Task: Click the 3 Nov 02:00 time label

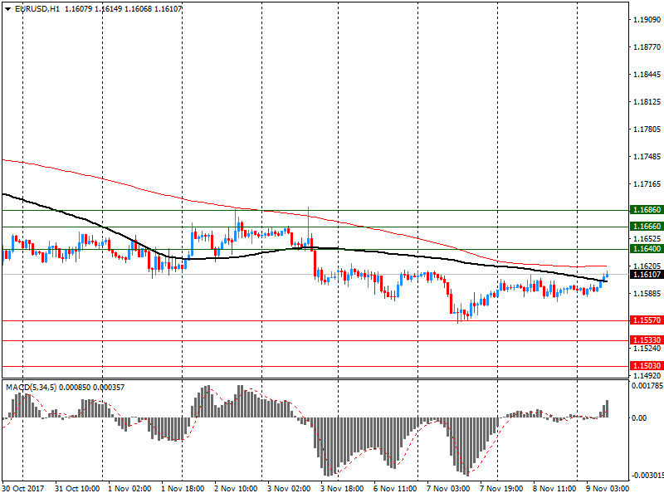Action: (x=289, y=489)
